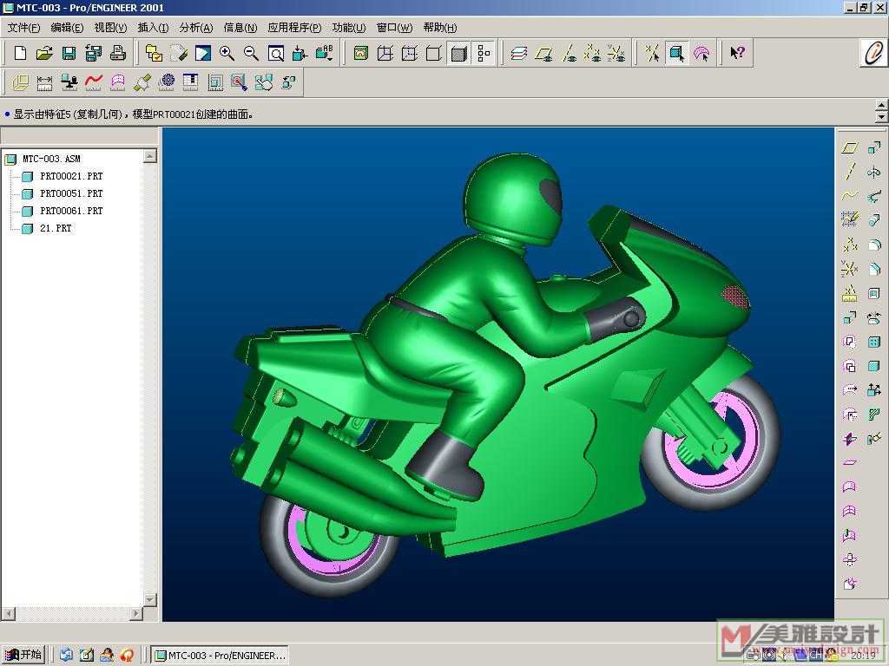
Task: Open the 插入(I) menu
Action: [153, 27]
